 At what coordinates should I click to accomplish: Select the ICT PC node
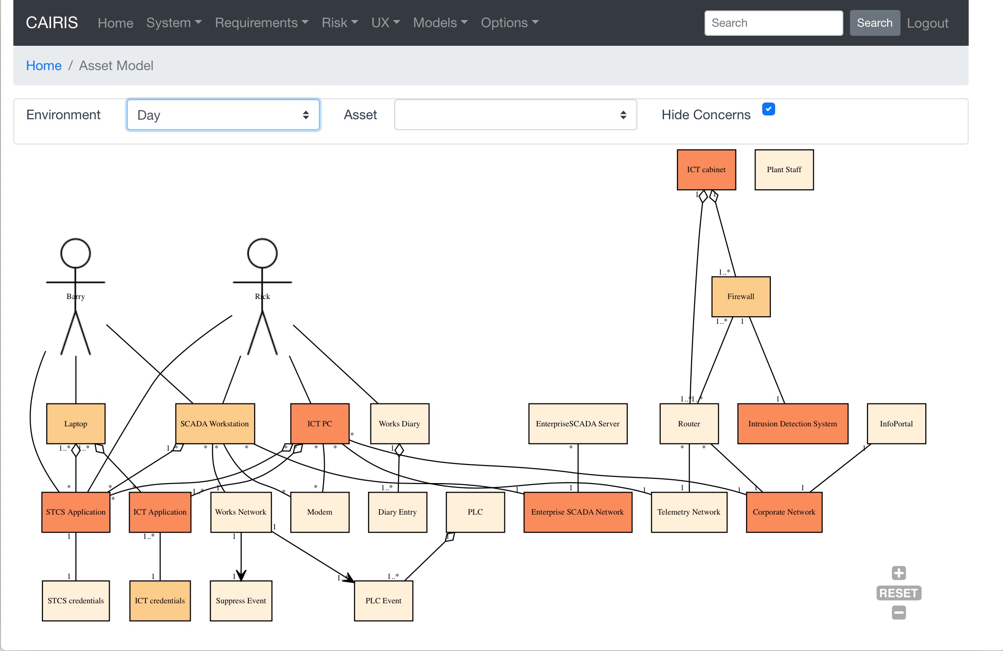click(320, 424)
